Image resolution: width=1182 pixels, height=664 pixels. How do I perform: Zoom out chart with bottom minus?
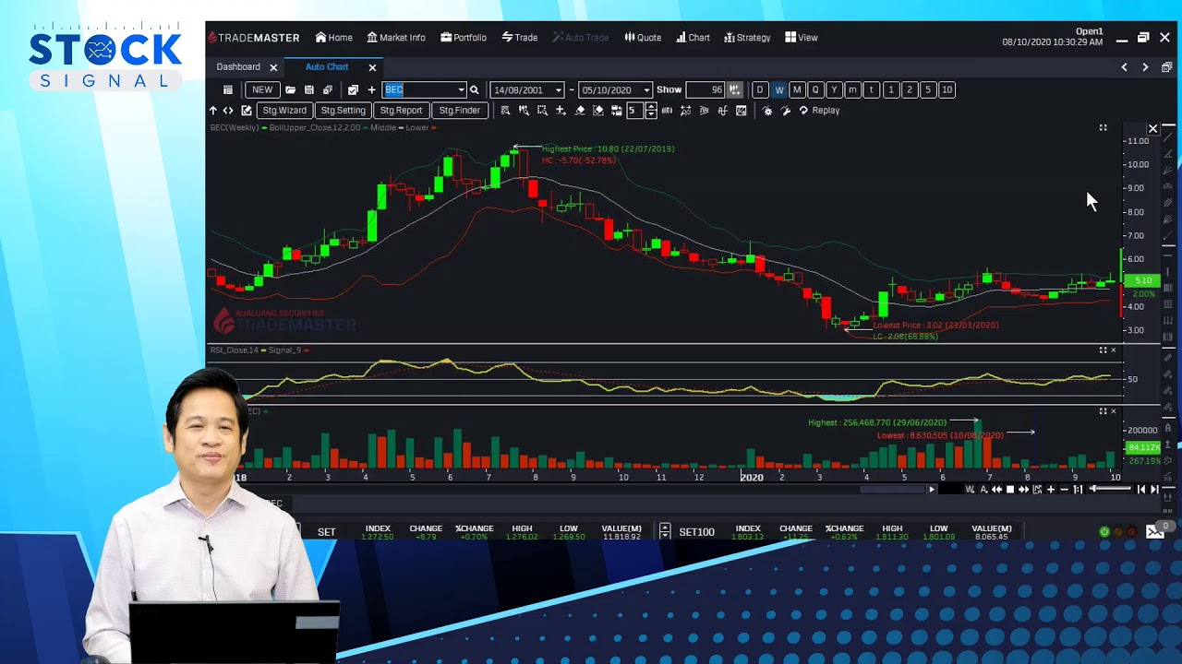click(1064, 490)
